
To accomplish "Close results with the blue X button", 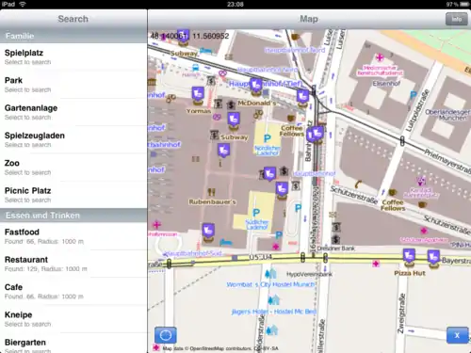I will coord(457,335).
